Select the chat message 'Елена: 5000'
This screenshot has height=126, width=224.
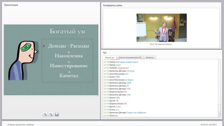[112, 77]
